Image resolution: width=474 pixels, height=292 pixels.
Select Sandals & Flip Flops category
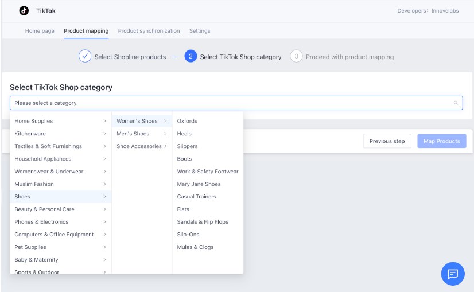(x=203, y=222)
